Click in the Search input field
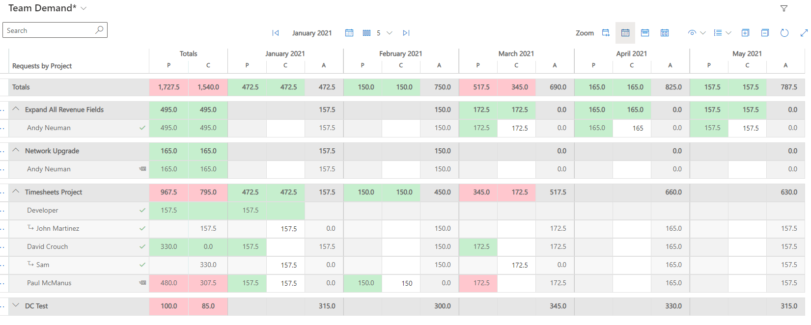This screenshot has width=811, height=325. click(x=49, y=30)
